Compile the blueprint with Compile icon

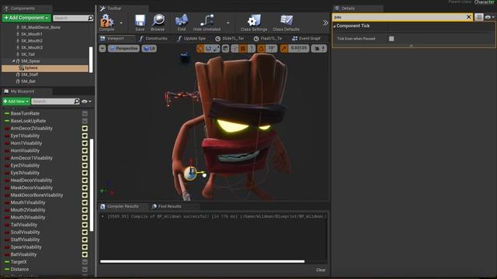(107, 22)
